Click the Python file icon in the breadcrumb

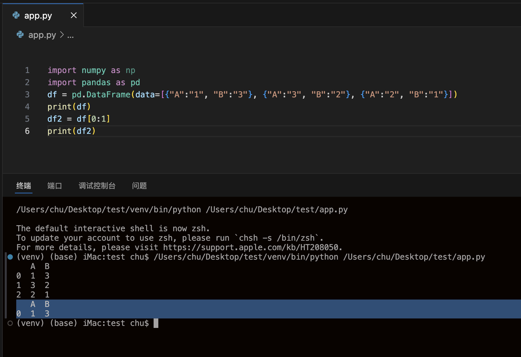pos(20,35)
